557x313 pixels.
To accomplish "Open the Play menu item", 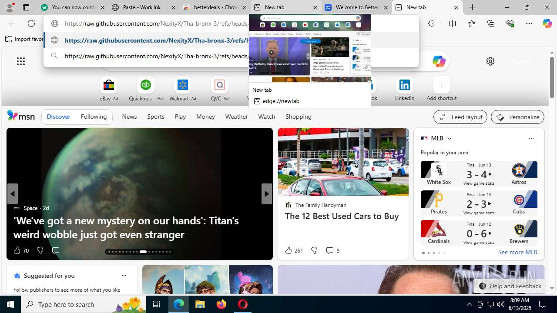I will [x=180, y=117].
